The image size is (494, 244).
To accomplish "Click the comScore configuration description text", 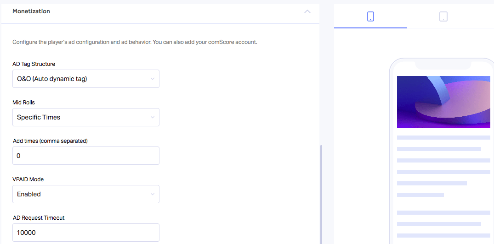I will [x=135, y=42].
